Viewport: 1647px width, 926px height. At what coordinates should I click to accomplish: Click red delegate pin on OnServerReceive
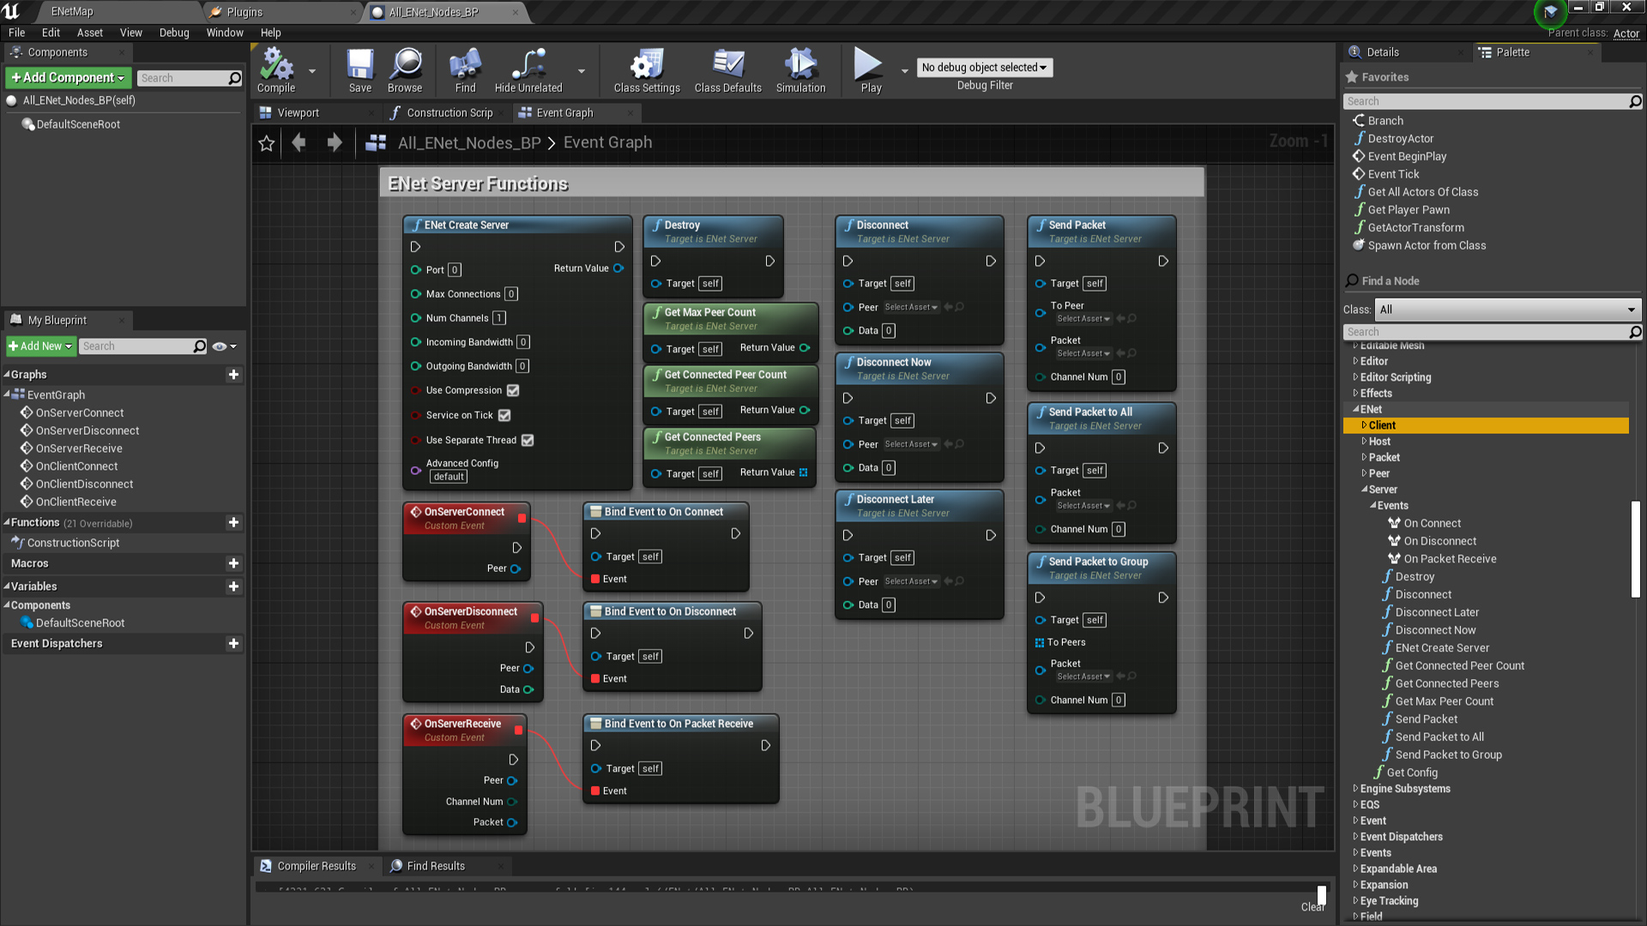[x=519, y=731]
